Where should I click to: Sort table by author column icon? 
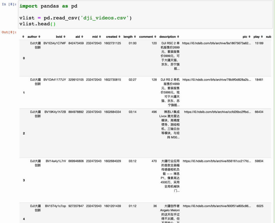39,37
